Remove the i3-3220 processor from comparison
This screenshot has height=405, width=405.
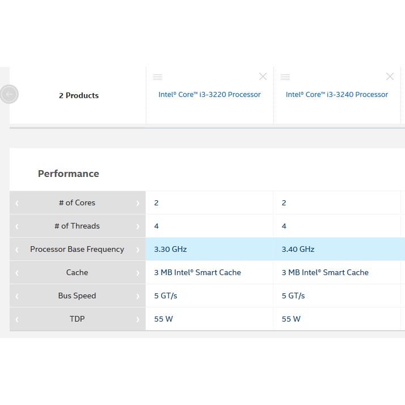263,77
